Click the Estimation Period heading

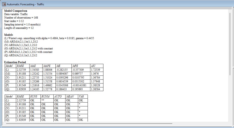tap(15, 62)
